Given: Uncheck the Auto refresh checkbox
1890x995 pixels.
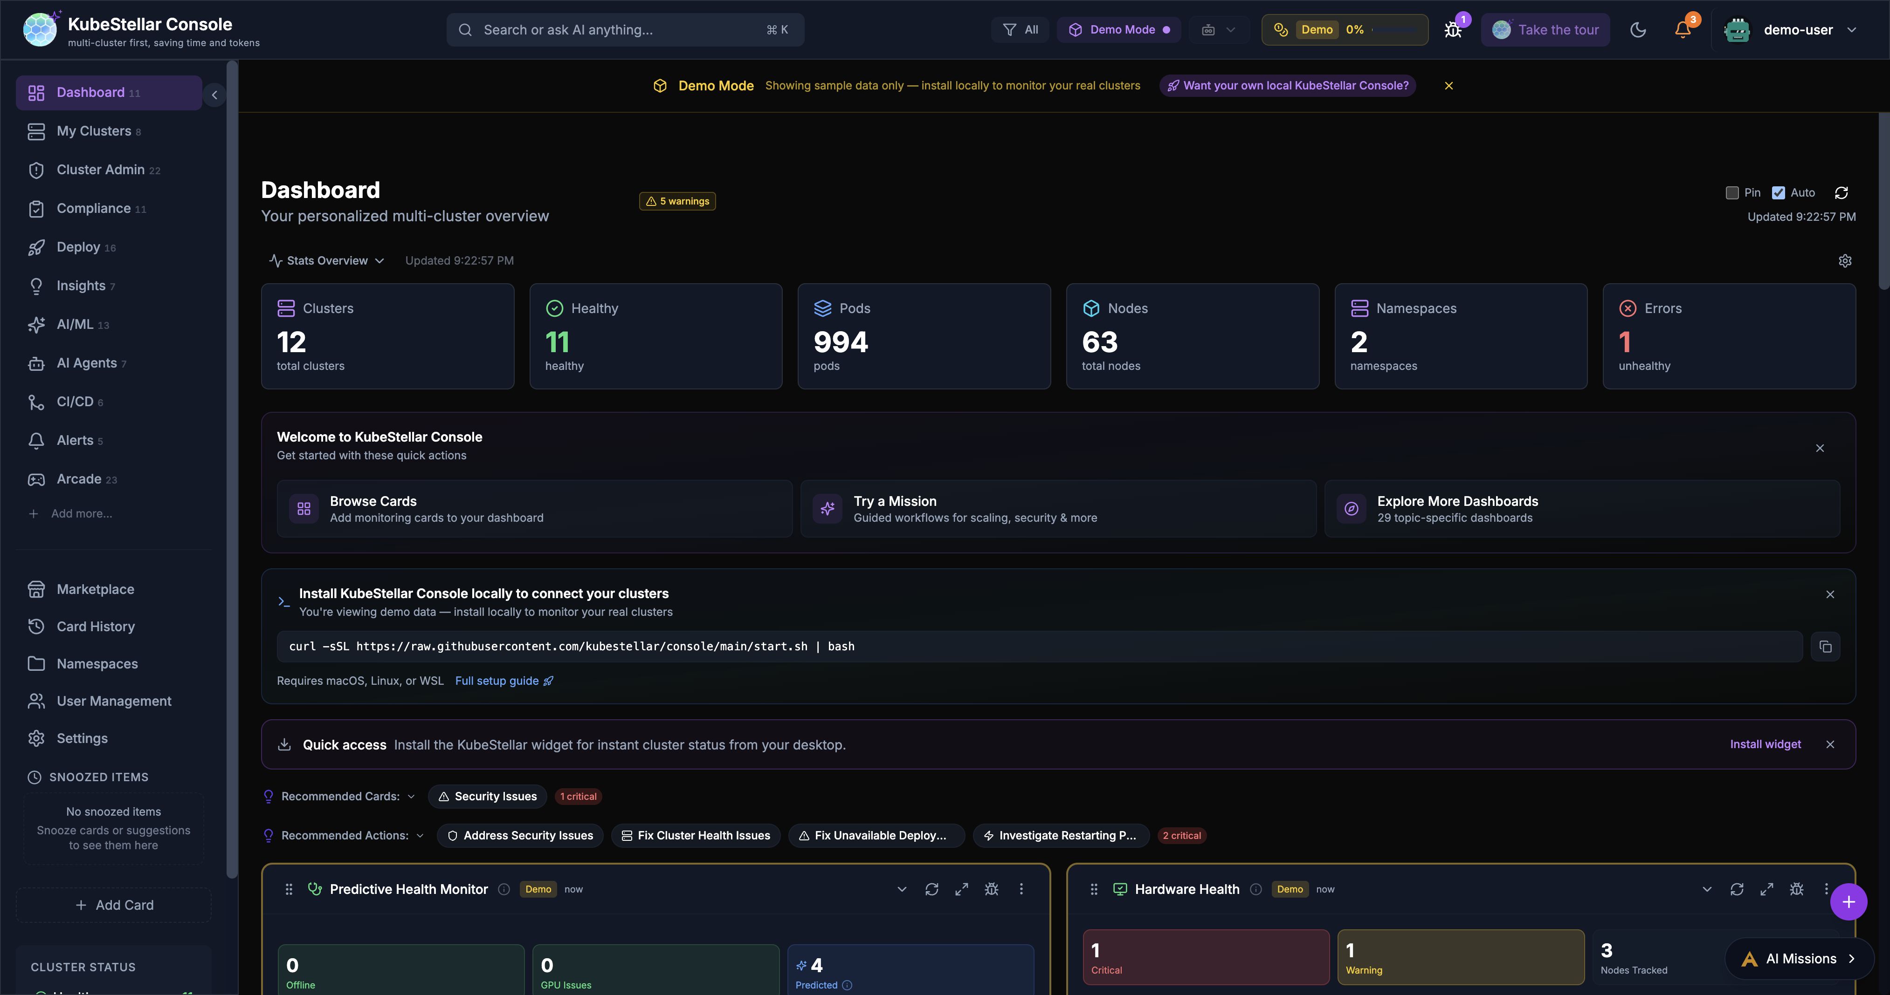Looking at the screenshot, I should 1779,192.
